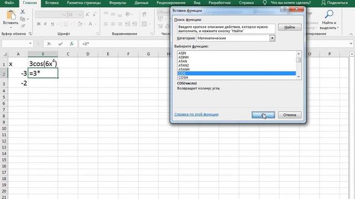Click the text orientation icon
Viewport: 355px width, 199px height.
click(x=128, y=14)
